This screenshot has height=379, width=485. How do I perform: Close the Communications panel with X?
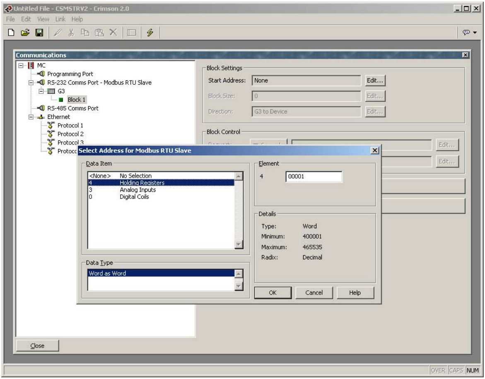pos(465,55)
